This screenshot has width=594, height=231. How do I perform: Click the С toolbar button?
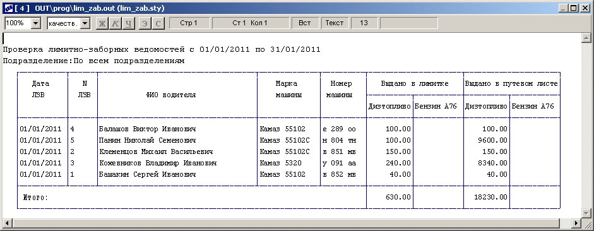pos(158,23)
